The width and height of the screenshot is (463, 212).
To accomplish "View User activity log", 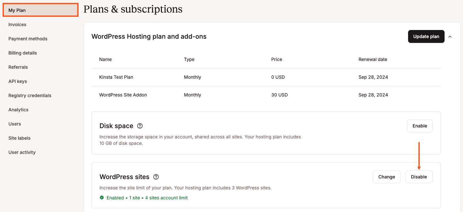I will 22,152.
